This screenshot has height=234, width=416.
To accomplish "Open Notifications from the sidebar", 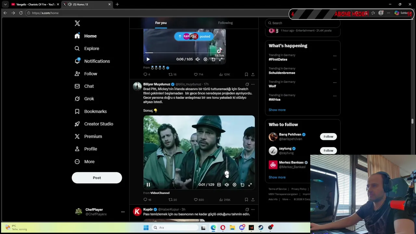I will point(92,61).
